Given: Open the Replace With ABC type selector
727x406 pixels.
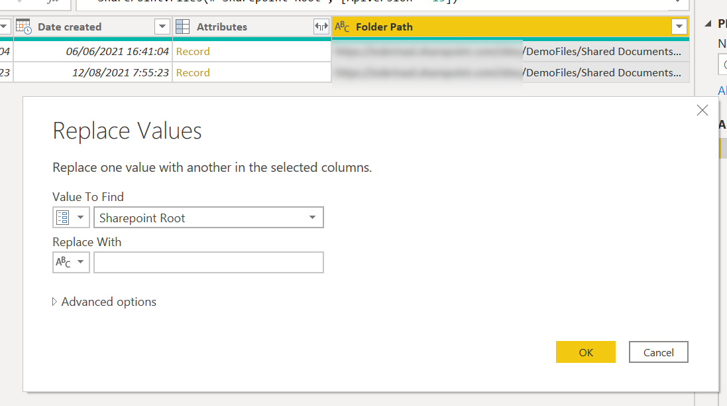Looking at the screenshot, I should point(71,262).
